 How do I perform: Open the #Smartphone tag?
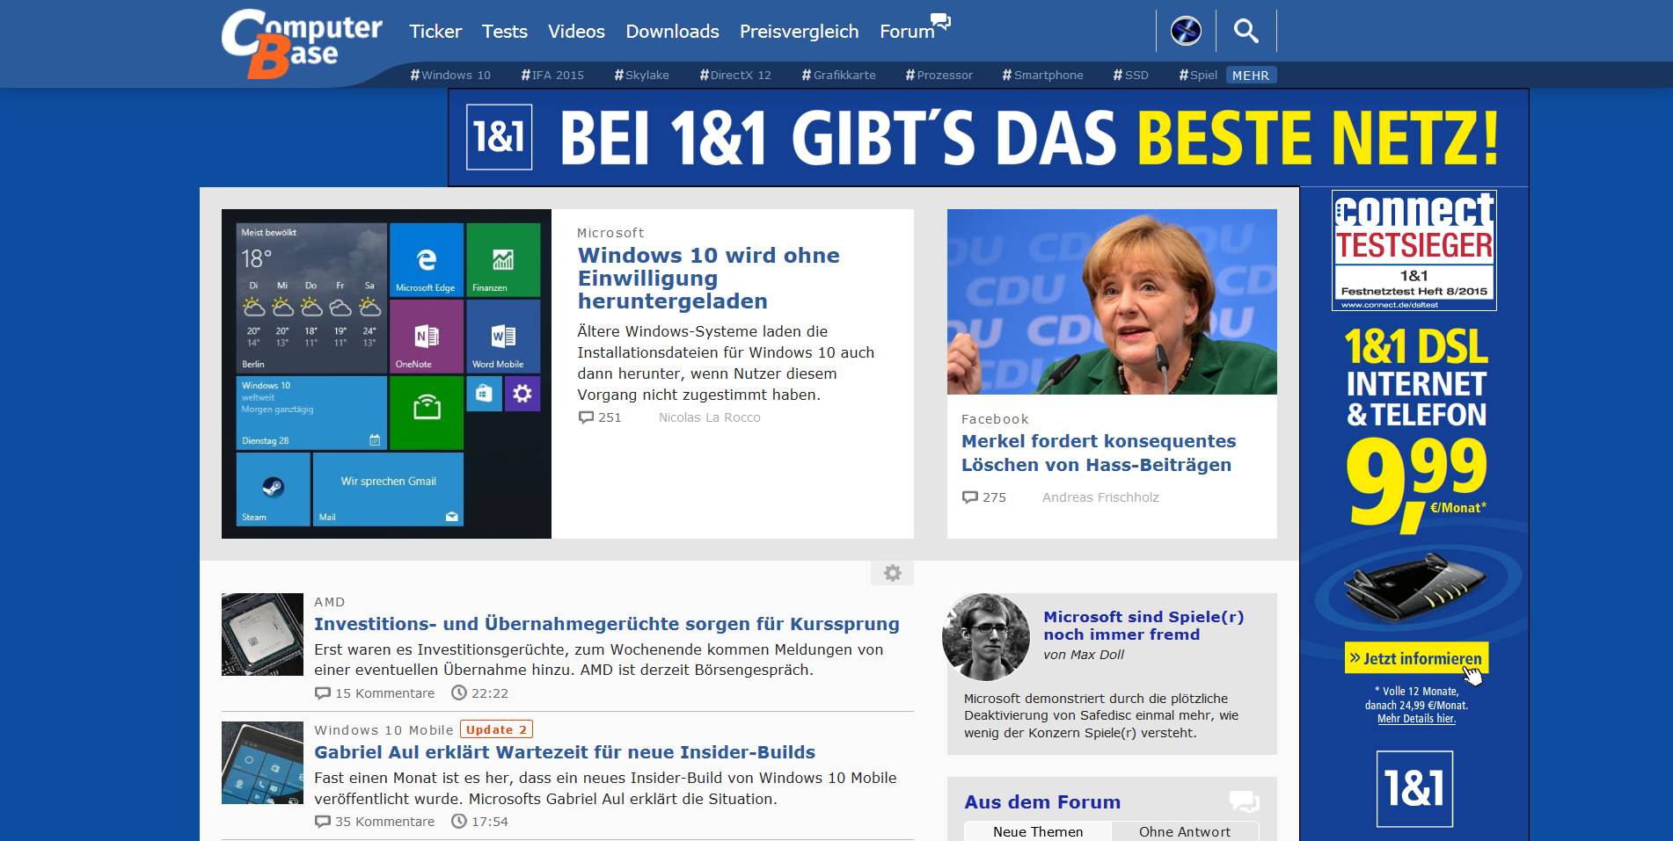point(1042,76)
